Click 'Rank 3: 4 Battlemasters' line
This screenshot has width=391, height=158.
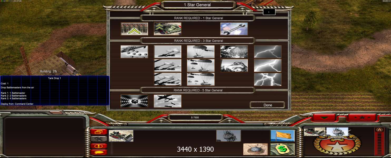(x=13, y=98)
